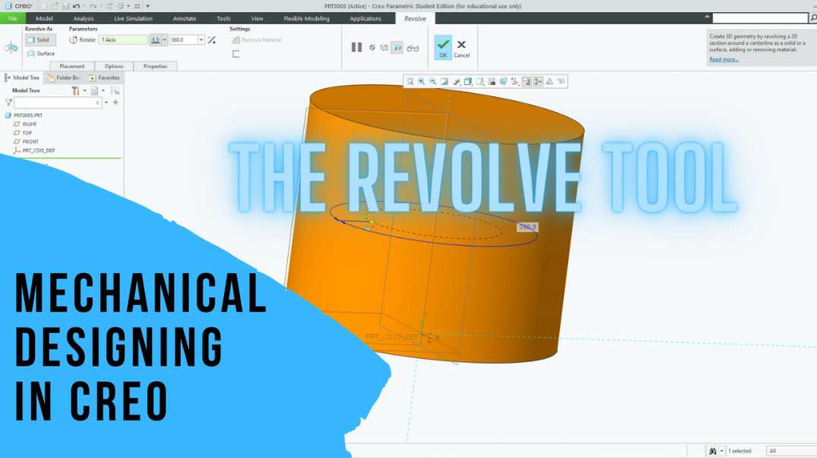817x458 pixels.
Task: Click the Undo arrow in quick access toolbar
Action: [77, 6]
